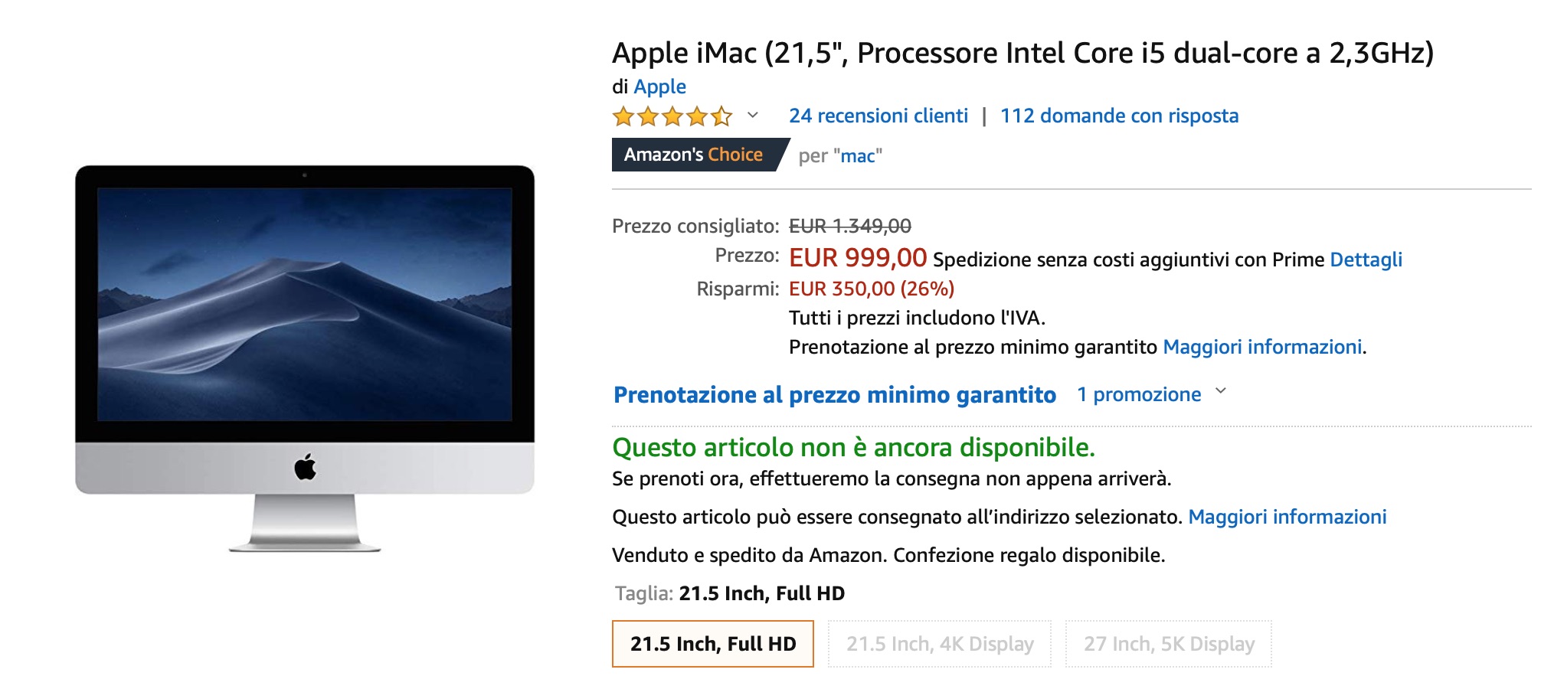Open 112 domande con risposta link

pyautogui.click(x=1119, y=116)
